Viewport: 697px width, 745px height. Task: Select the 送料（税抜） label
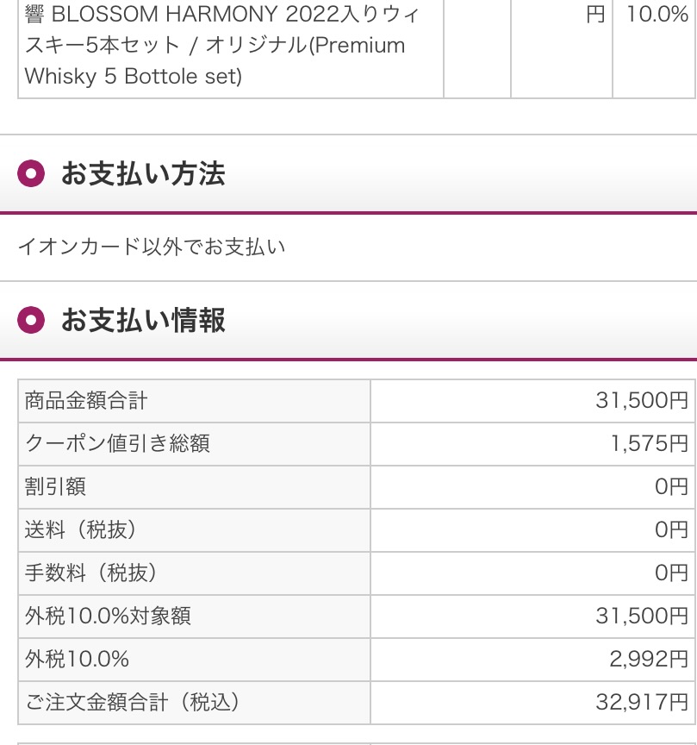click(x=81, y=530)
